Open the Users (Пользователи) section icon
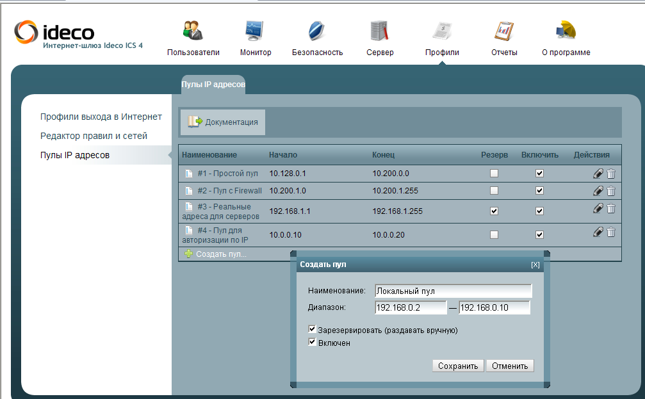 click(193, 31)
